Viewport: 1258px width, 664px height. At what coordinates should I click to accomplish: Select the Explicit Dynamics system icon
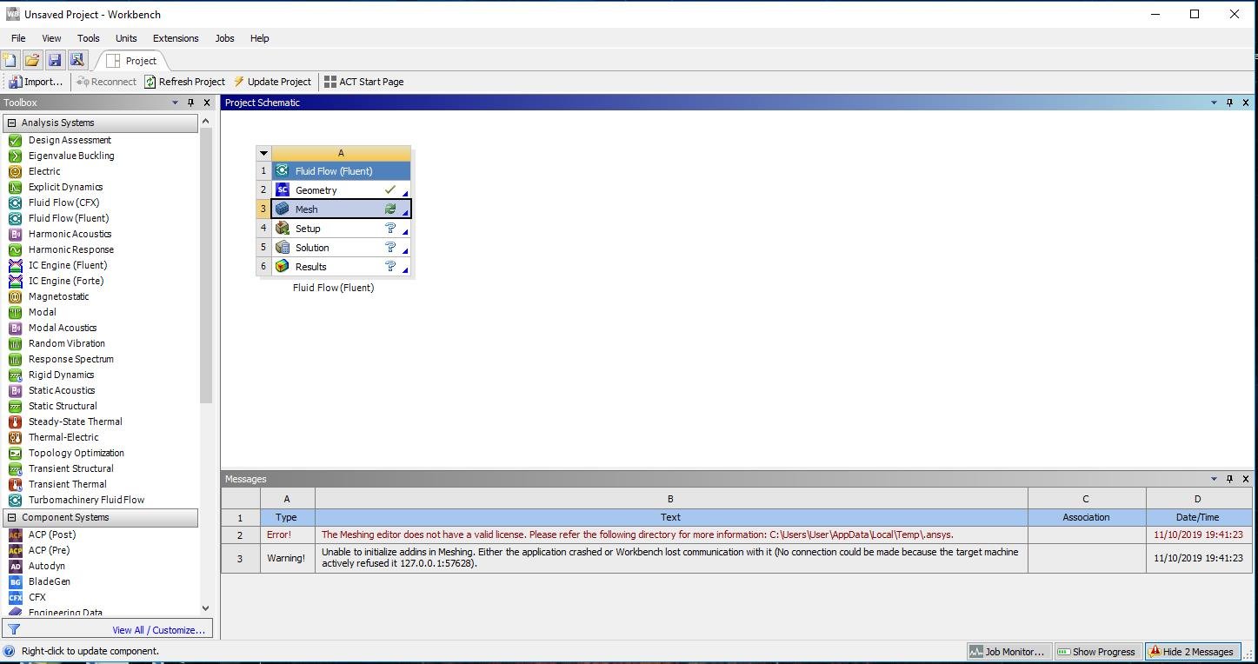15,187
